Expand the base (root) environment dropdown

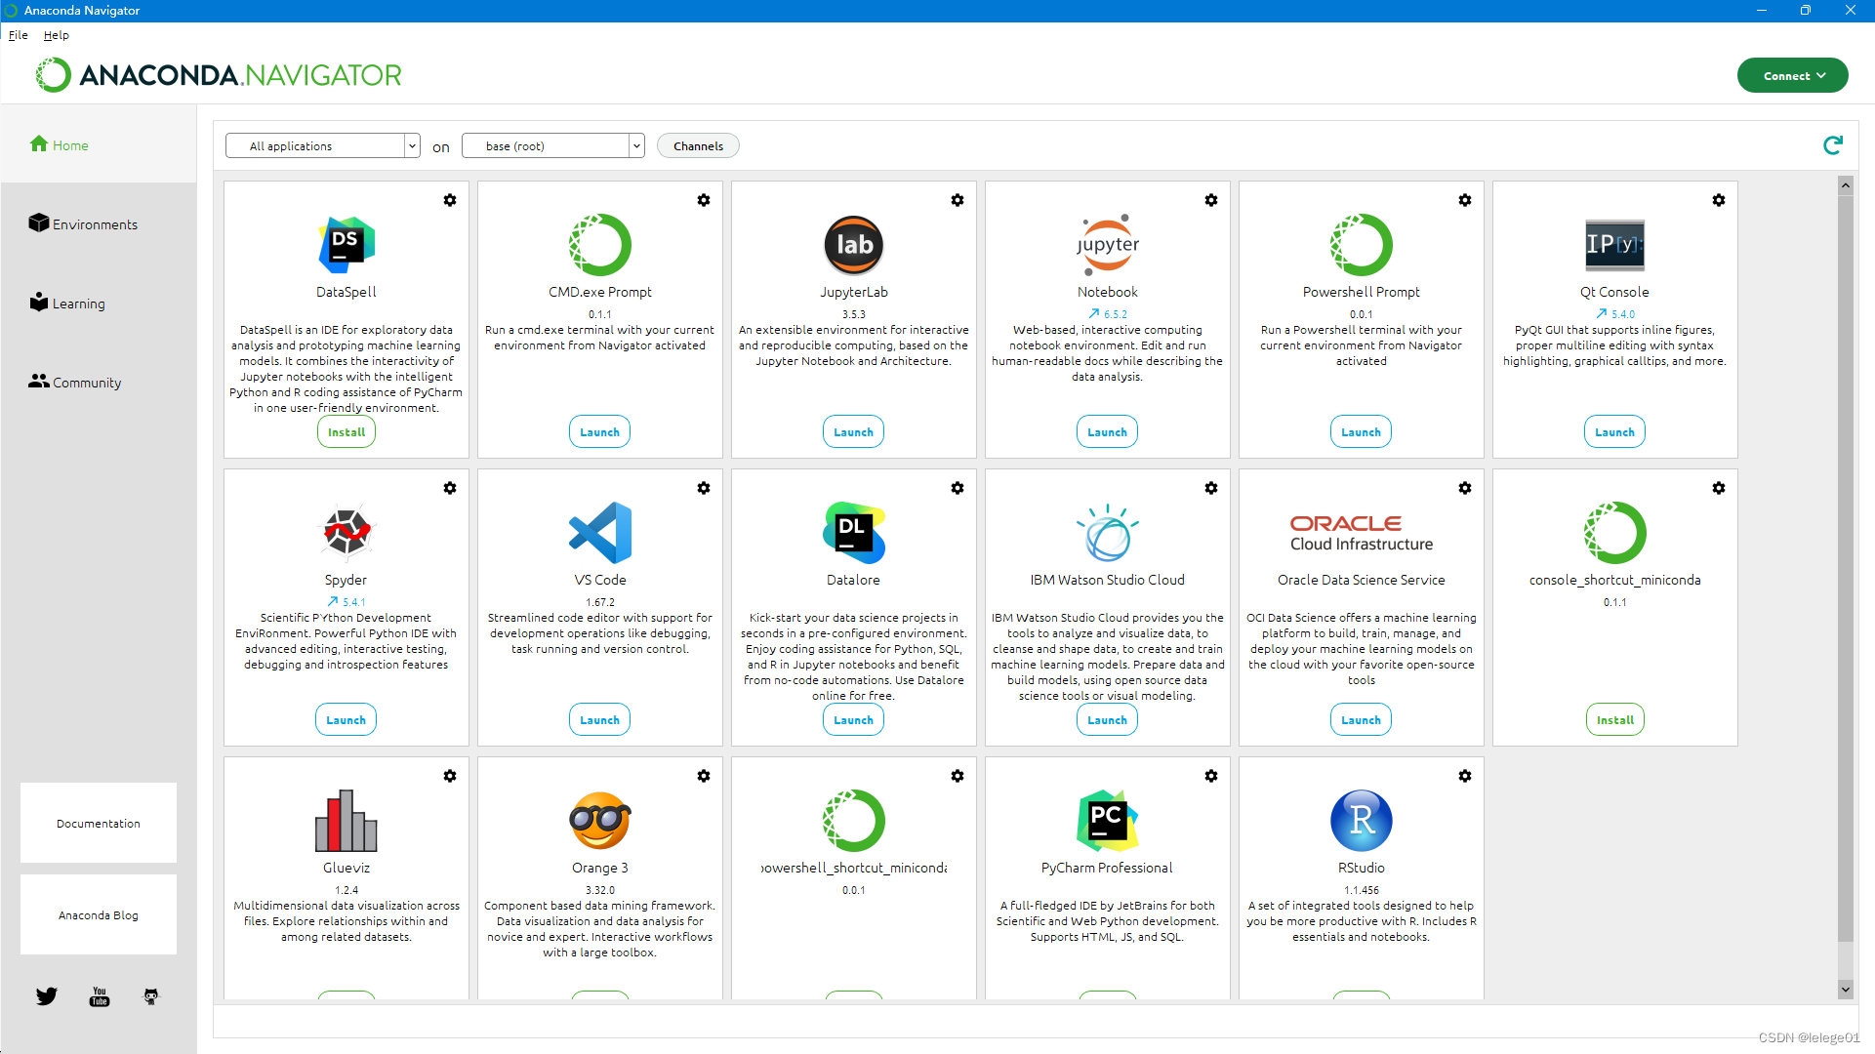tap(553, 145)
